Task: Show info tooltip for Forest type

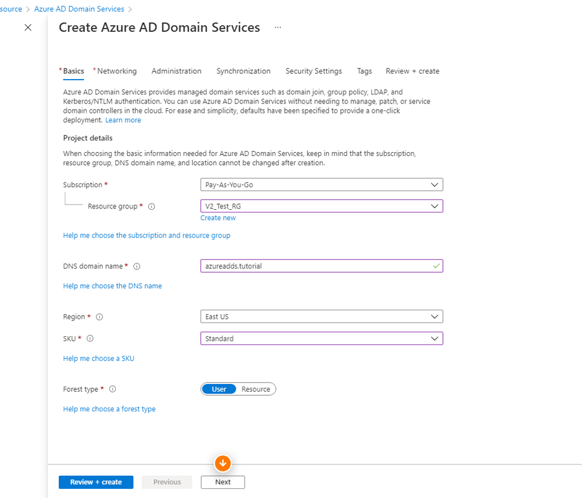Action: [x=113, y=389]
